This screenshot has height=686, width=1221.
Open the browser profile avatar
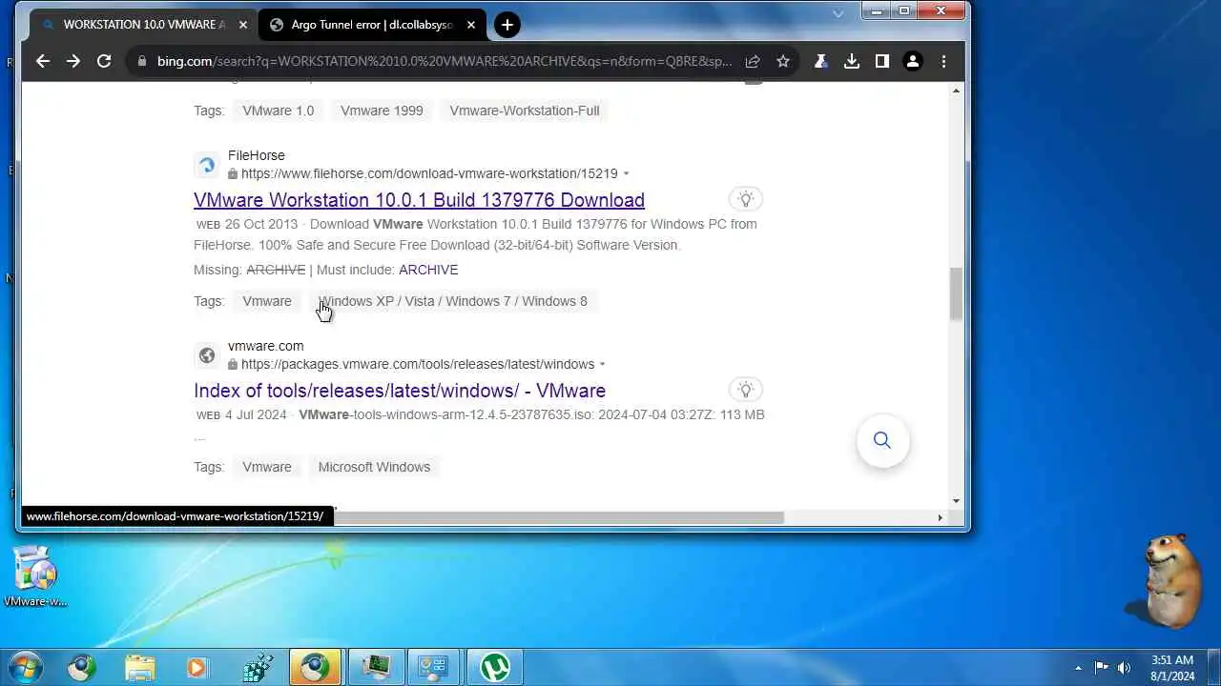point(913,61)
